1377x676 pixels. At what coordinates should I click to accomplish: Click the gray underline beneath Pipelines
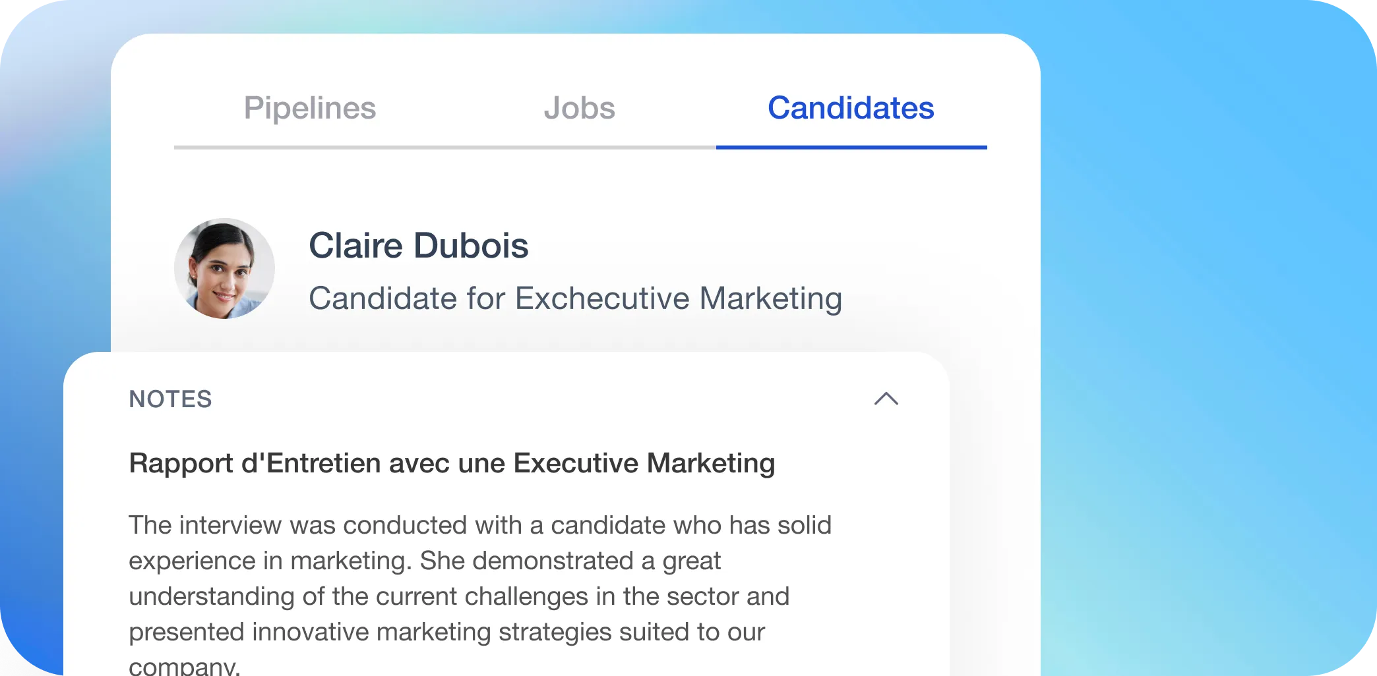pyautogui.click(x=310, y=147)
